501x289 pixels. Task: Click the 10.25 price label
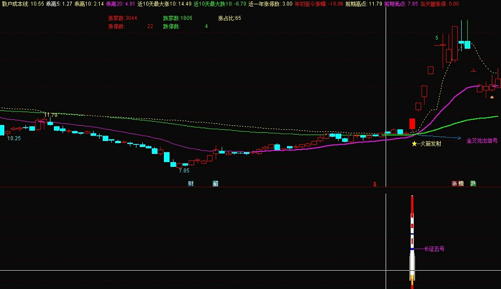(14, 138)
